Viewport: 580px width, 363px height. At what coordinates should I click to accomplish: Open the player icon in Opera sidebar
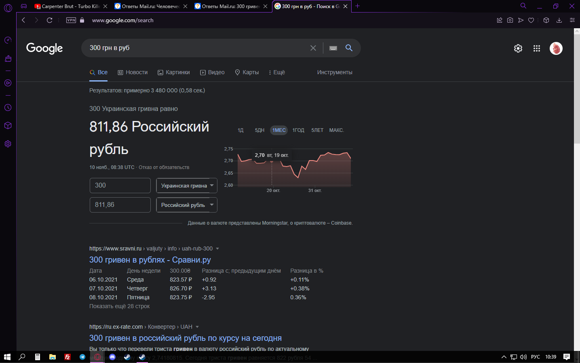coord(8,83)
